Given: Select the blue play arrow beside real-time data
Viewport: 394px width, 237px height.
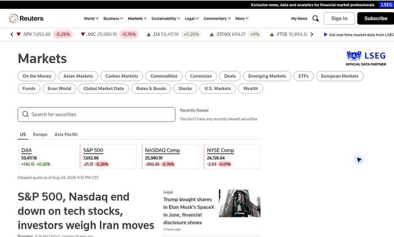Looking at the screenshot, I should tap(325, 35).
